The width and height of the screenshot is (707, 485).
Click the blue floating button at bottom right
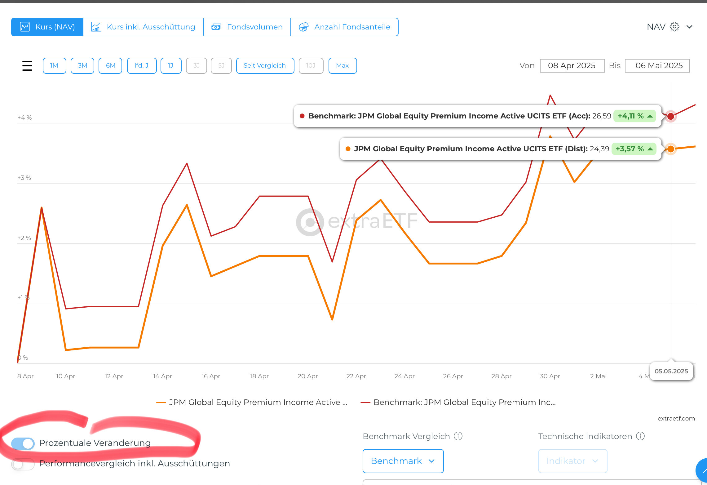pos(702,471)
